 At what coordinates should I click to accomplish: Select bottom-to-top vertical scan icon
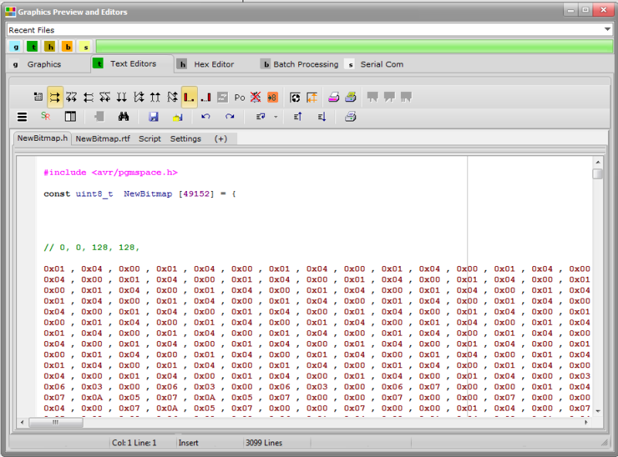point(155,97)
